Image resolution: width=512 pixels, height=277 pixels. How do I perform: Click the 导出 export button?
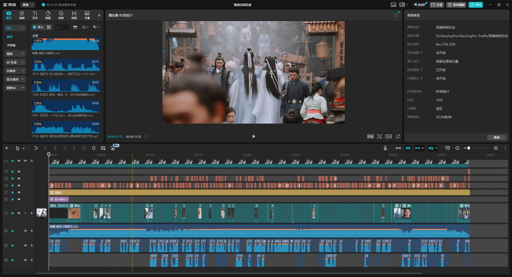click(x=476, y=5)
